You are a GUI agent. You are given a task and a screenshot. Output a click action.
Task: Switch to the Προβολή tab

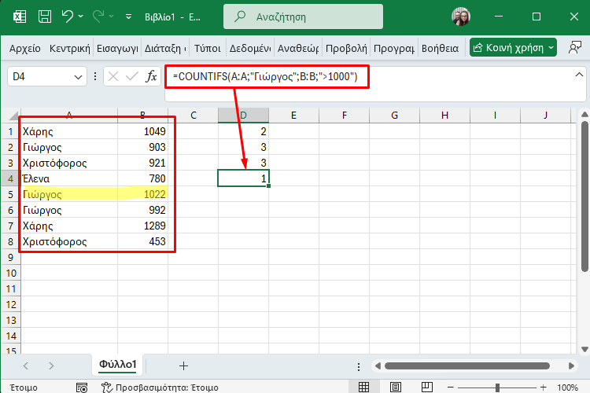click(x=346, y=48)
